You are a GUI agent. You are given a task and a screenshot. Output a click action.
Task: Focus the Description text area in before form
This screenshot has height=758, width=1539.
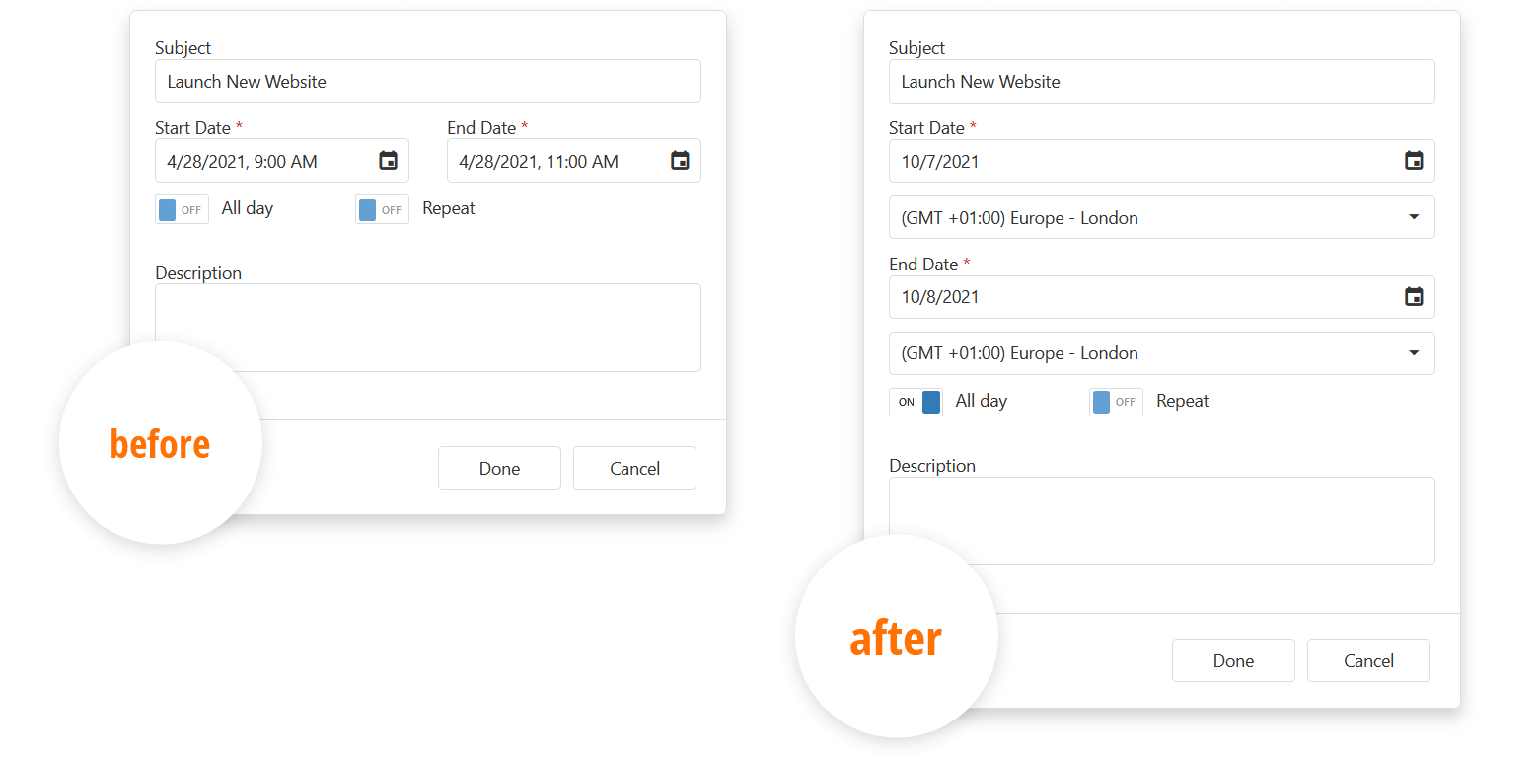[x=427, y=326]
